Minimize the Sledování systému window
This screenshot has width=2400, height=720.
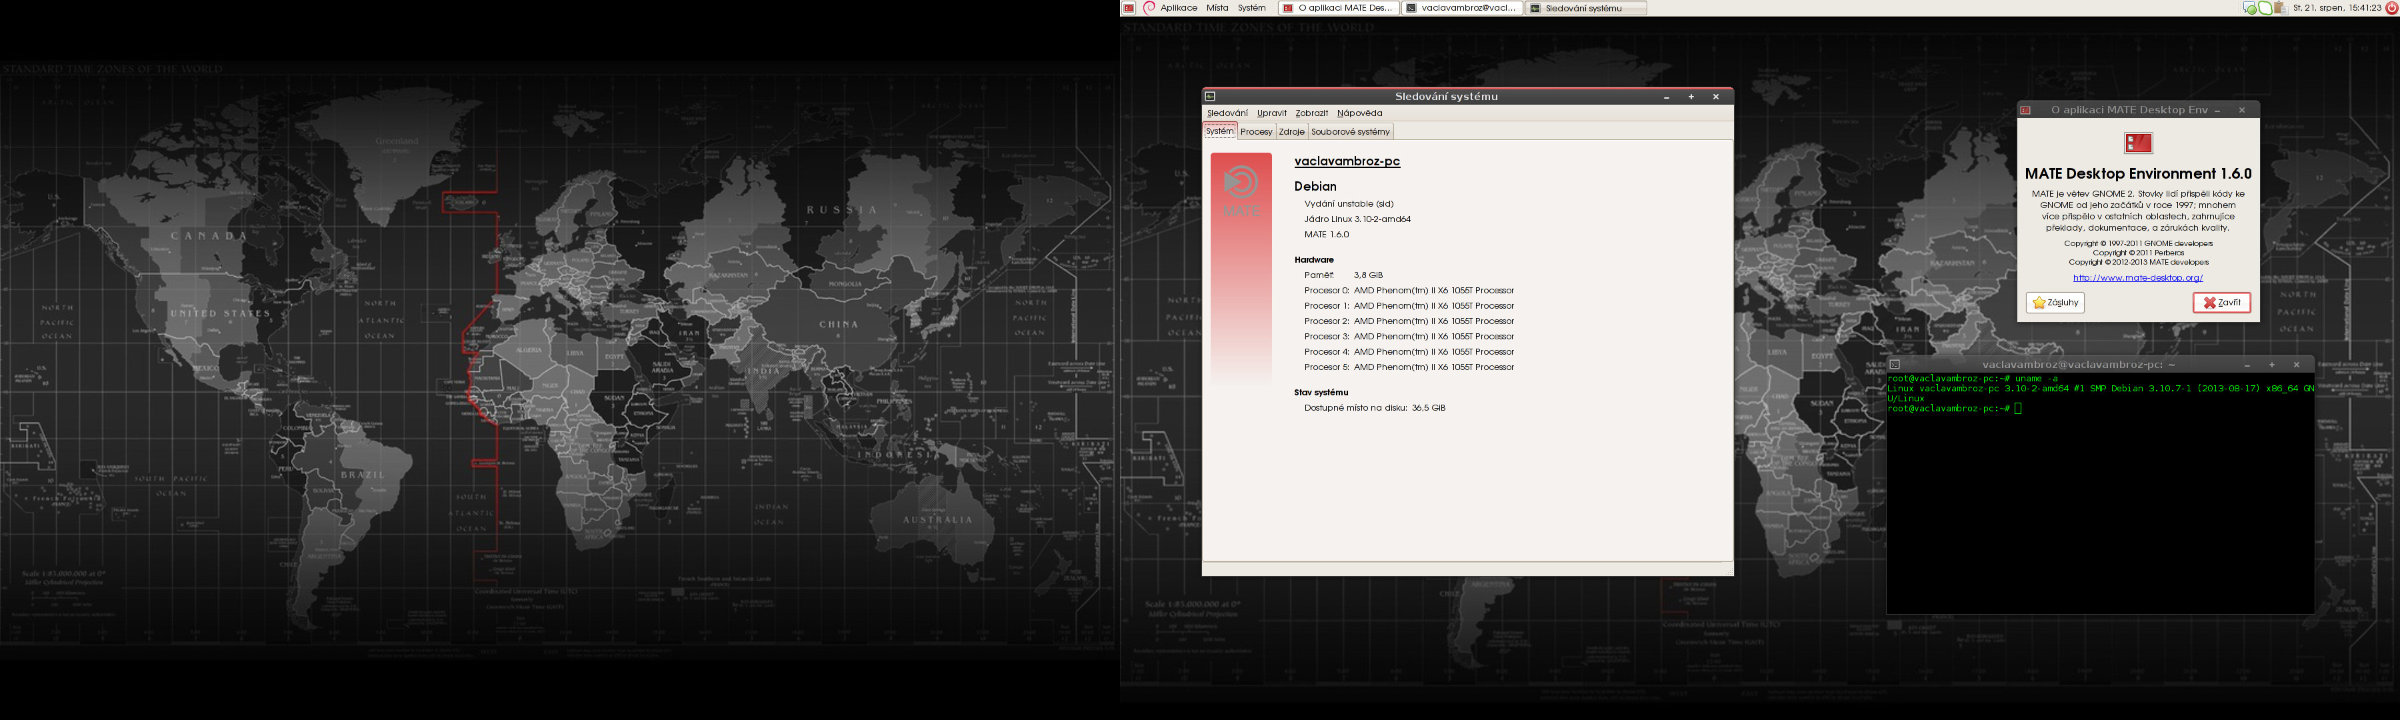point(1667,97)
